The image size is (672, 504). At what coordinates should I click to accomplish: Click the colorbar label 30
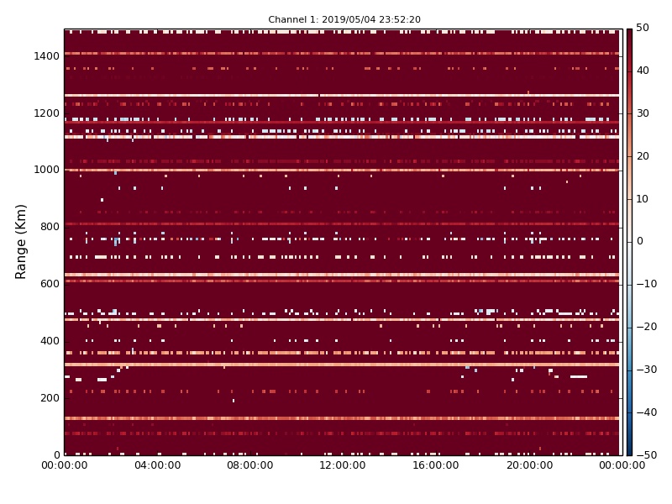[643, 113]
